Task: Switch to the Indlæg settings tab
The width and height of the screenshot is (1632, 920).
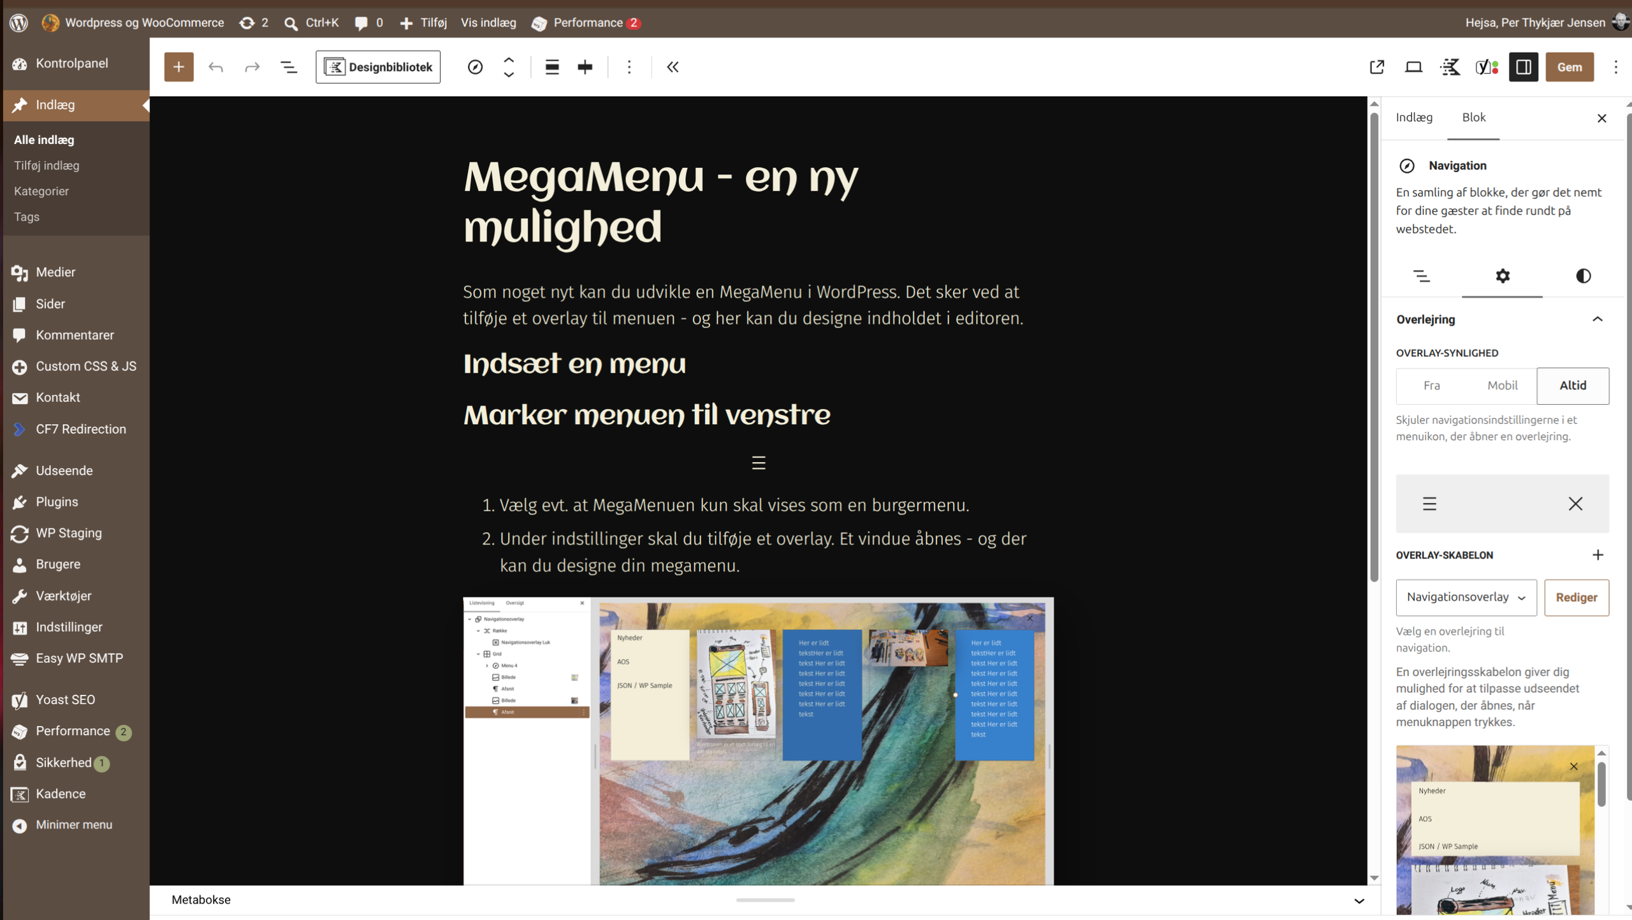Action: point(1414,117)
